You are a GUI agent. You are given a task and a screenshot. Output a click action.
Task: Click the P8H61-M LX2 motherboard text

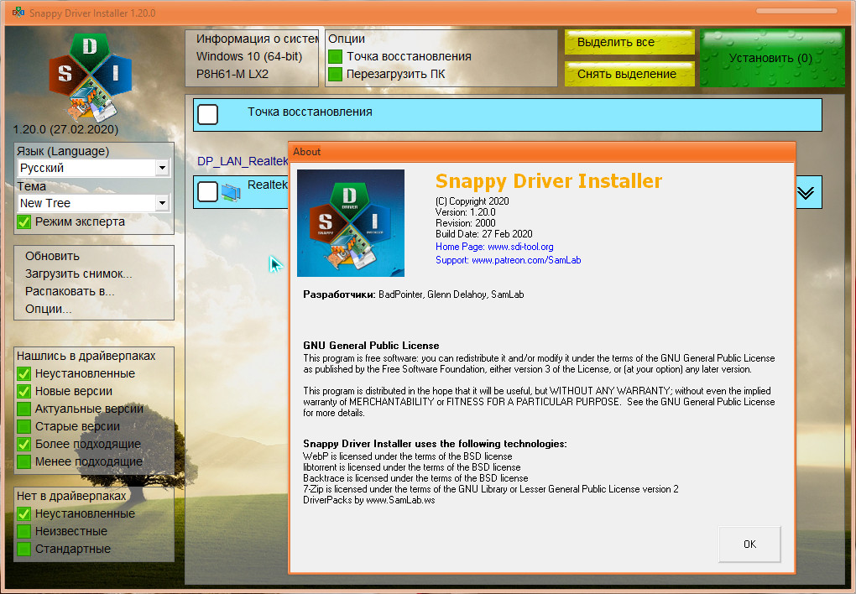click(232, 74)
